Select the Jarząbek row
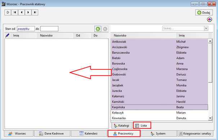Image resolution: width=218 pixels, height=140 pixels. click(x=160, y=85)
